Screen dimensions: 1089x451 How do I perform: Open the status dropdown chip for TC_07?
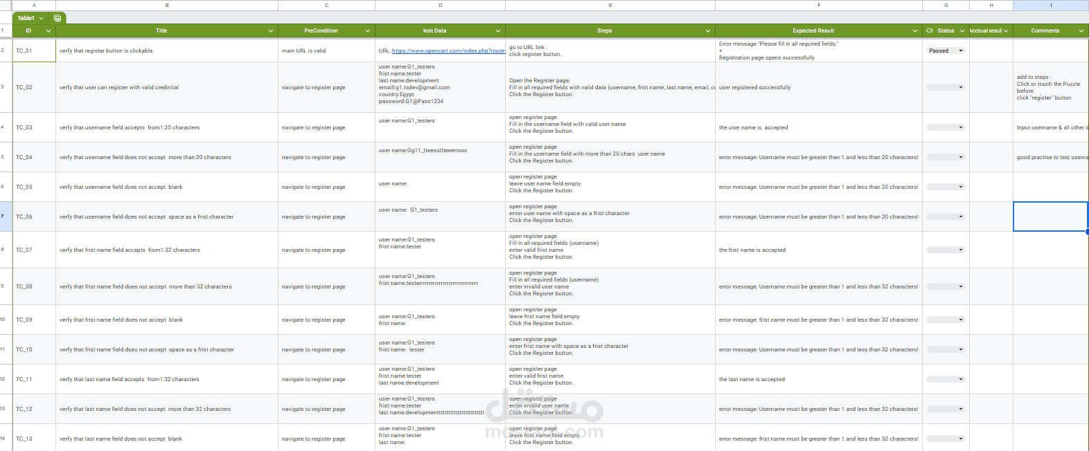pos(946,250)
